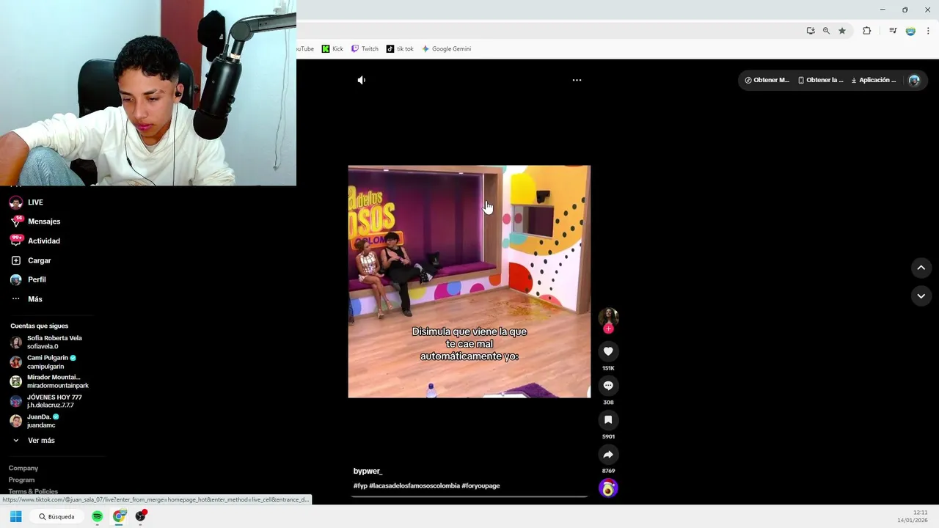Click the zoom magnifier icon in address bar

tap(826, 31)
